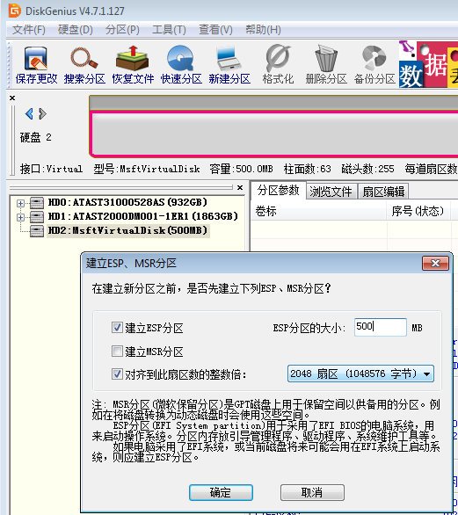Click the 取消 cancel button

pos(312,492)
